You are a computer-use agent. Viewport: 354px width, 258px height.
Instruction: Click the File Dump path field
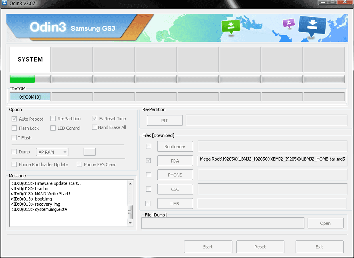[x=223, y=223]
